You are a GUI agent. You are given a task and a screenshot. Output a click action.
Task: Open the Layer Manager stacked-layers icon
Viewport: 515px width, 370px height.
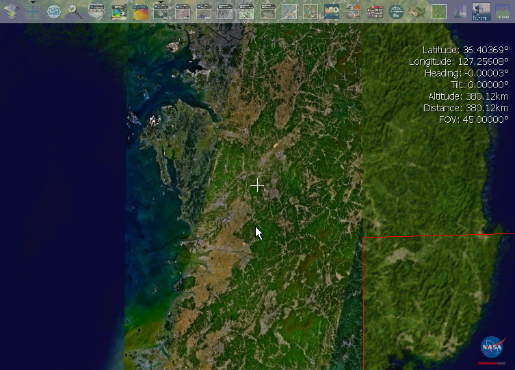coord(11,11)
